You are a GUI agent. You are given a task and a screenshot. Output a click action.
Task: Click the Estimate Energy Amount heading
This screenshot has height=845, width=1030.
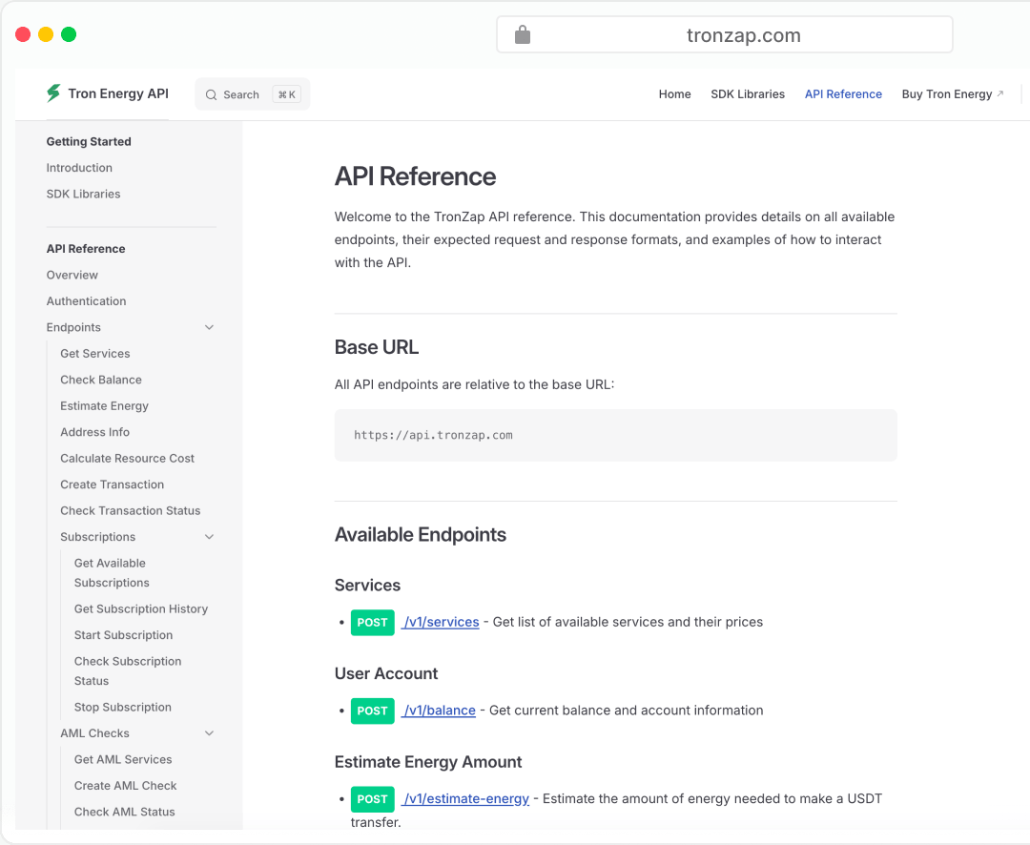(x=428, y=762)
